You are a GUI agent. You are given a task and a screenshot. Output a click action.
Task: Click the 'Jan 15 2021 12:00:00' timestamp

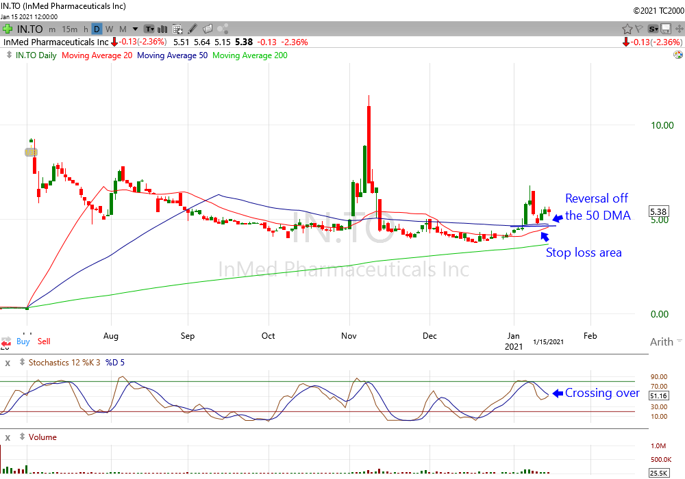[x=29, y=17]
